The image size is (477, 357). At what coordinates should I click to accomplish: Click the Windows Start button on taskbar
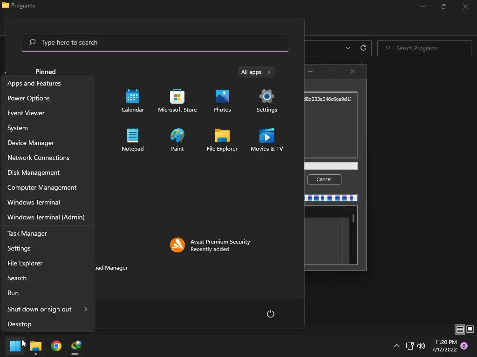click(x=15, y=346)
